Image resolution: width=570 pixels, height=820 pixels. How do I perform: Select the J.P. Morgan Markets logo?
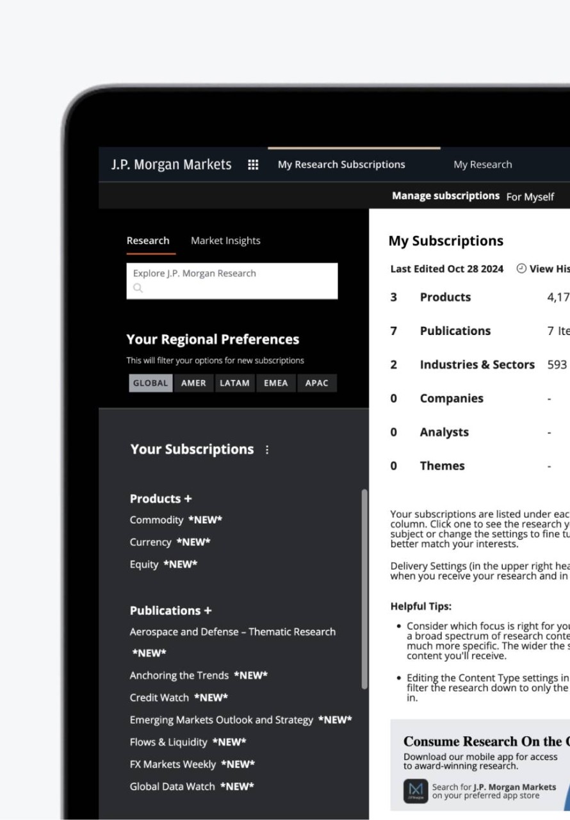[x=170, y=165]
